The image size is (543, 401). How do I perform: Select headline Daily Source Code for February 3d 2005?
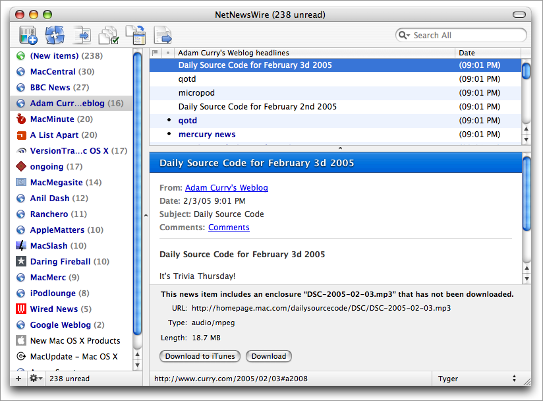335,65
